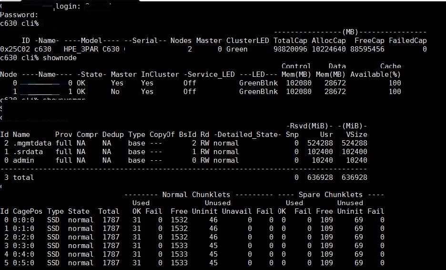The image size is (446, 270).
Task: Click the "-Service_LED" column header
Action: click(x=209, y=74)
